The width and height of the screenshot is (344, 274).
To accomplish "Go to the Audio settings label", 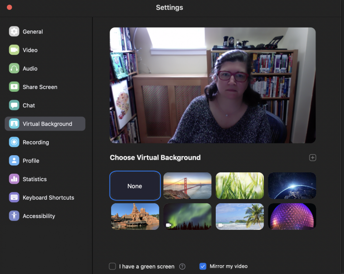I will pos(30,69).
